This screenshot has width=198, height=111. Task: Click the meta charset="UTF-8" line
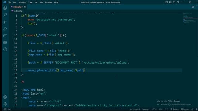click(x=45, y=101)
